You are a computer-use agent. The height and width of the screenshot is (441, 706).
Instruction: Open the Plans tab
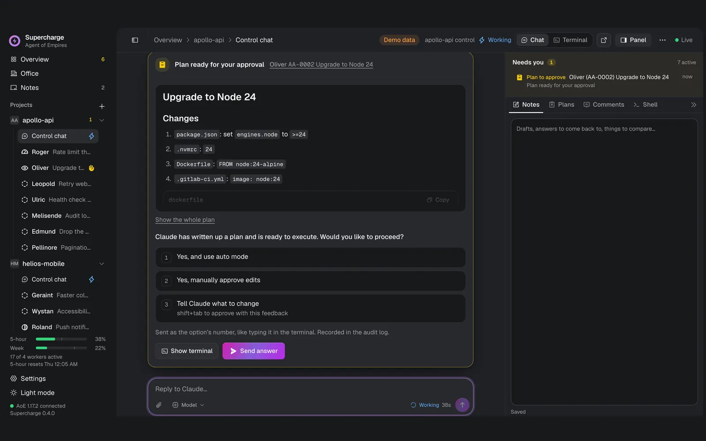point(562,105)
